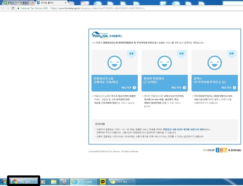Open the 스티커 메모 sticky notes taskbar item
The height and width of the screenshot is (186, 243).
[x=122, y=182]
